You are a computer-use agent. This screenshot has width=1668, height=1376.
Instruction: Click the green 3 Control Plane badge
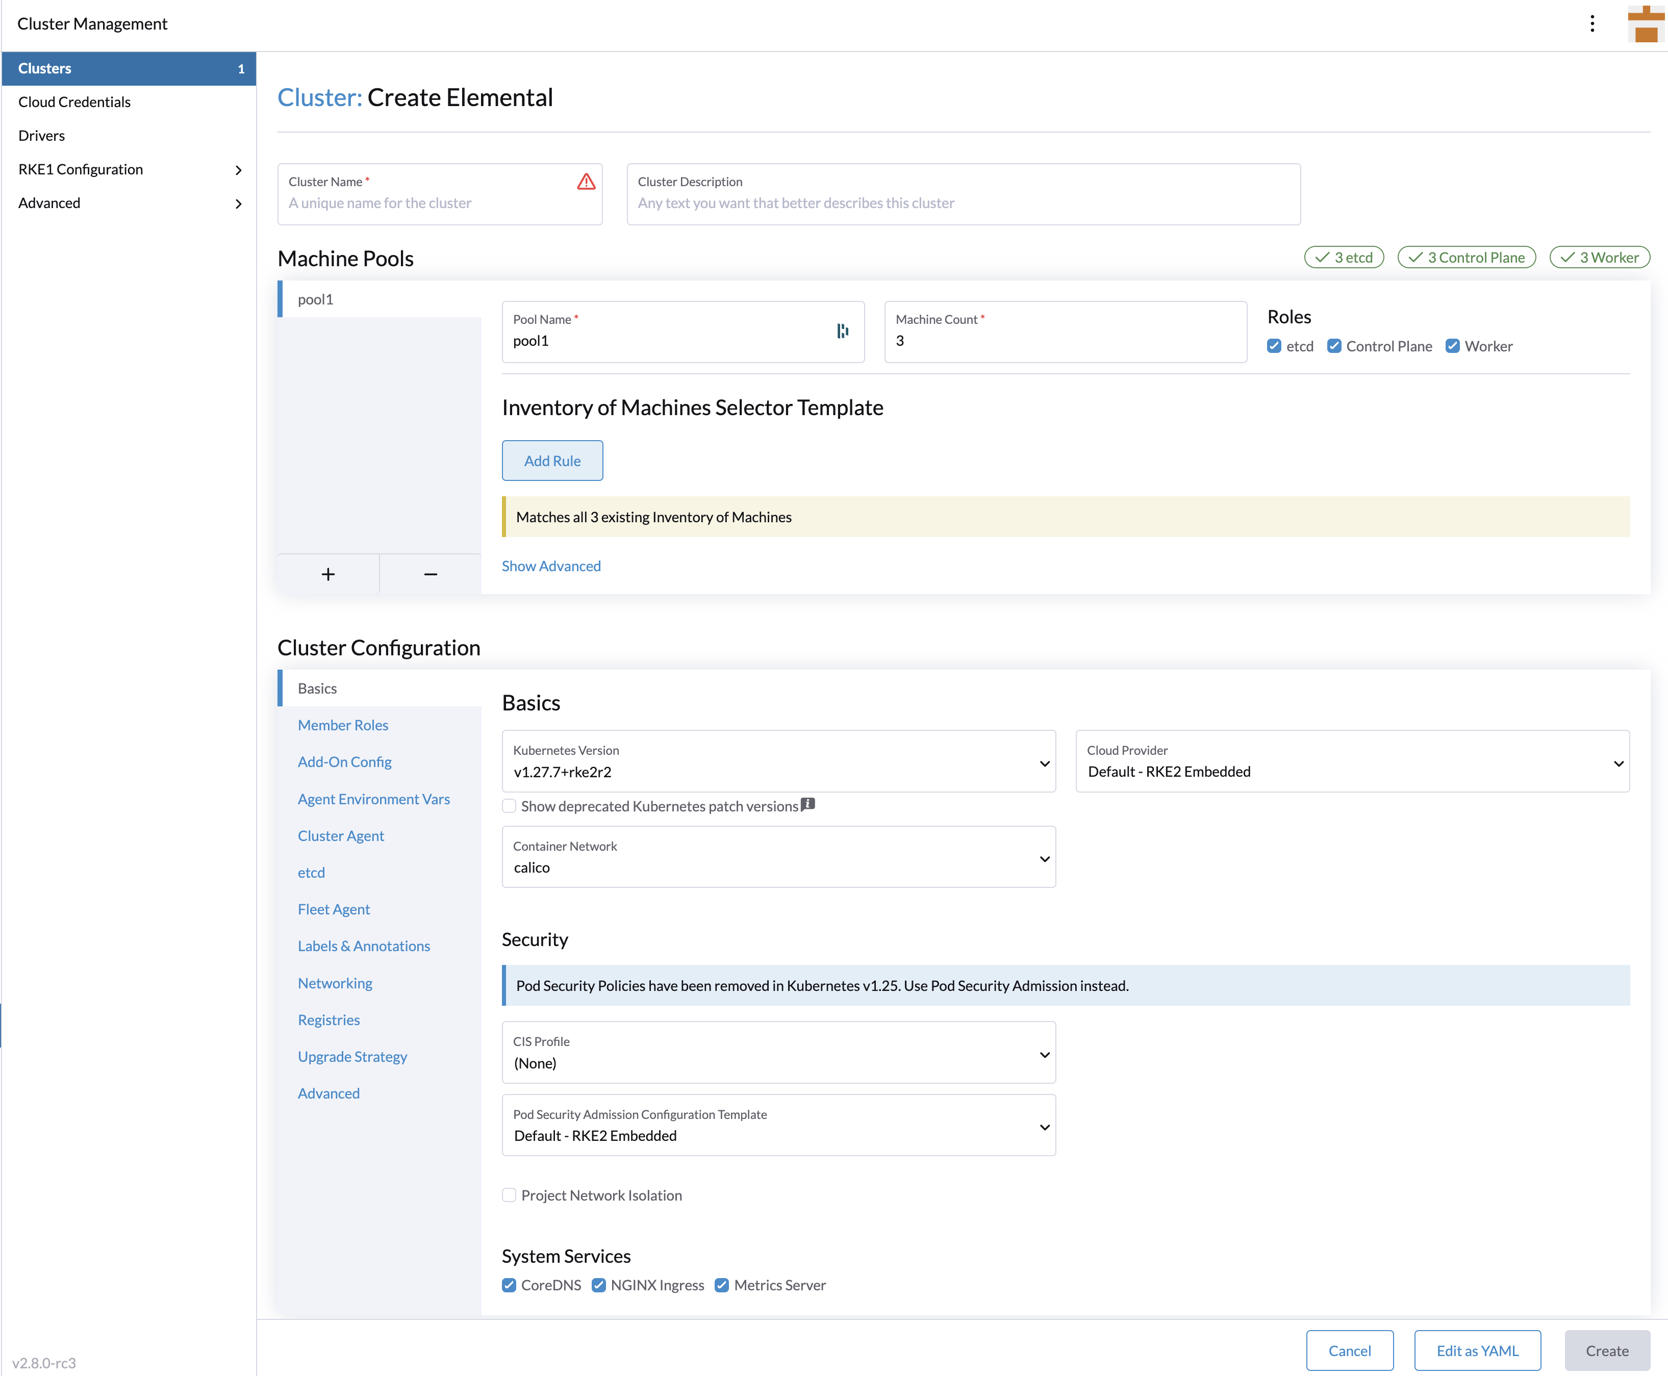click(1466, 257)
